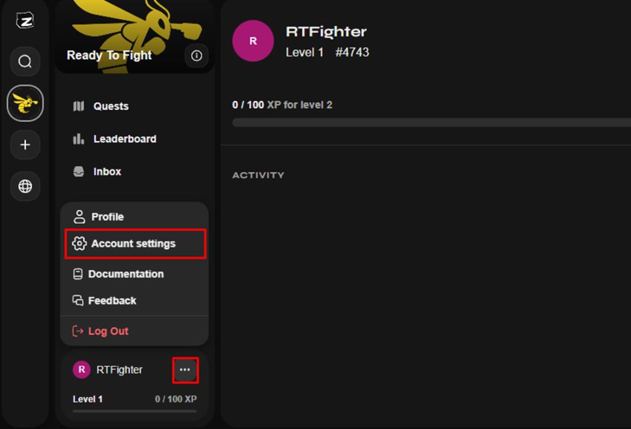
Task: Click the RTFighter profile heading
Action: point(327,32)
